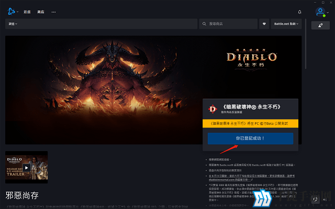
Task: Expand the 瀏覽 browse dropdown
Action: tap(13, 24)
